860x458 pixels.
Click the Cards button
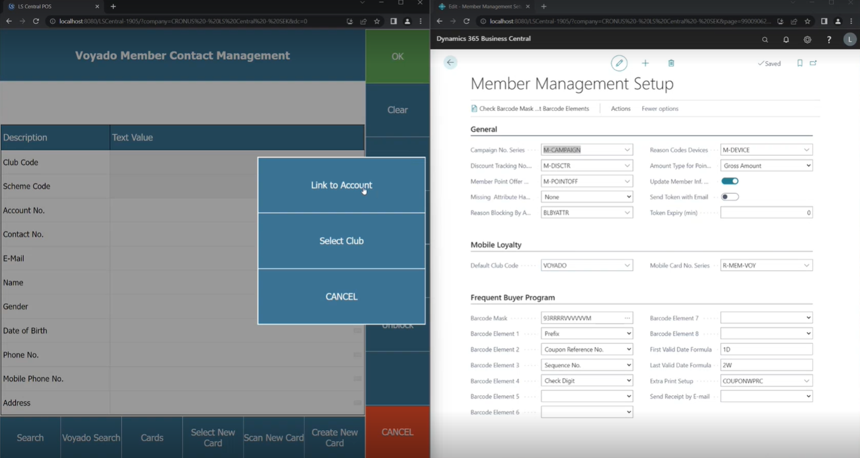152,438
